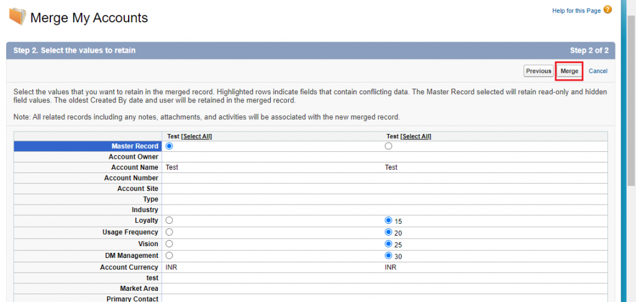The image size is (636, 302).
Task: Choose the empty DM Management from first record
Action: (x=170, y=255)
